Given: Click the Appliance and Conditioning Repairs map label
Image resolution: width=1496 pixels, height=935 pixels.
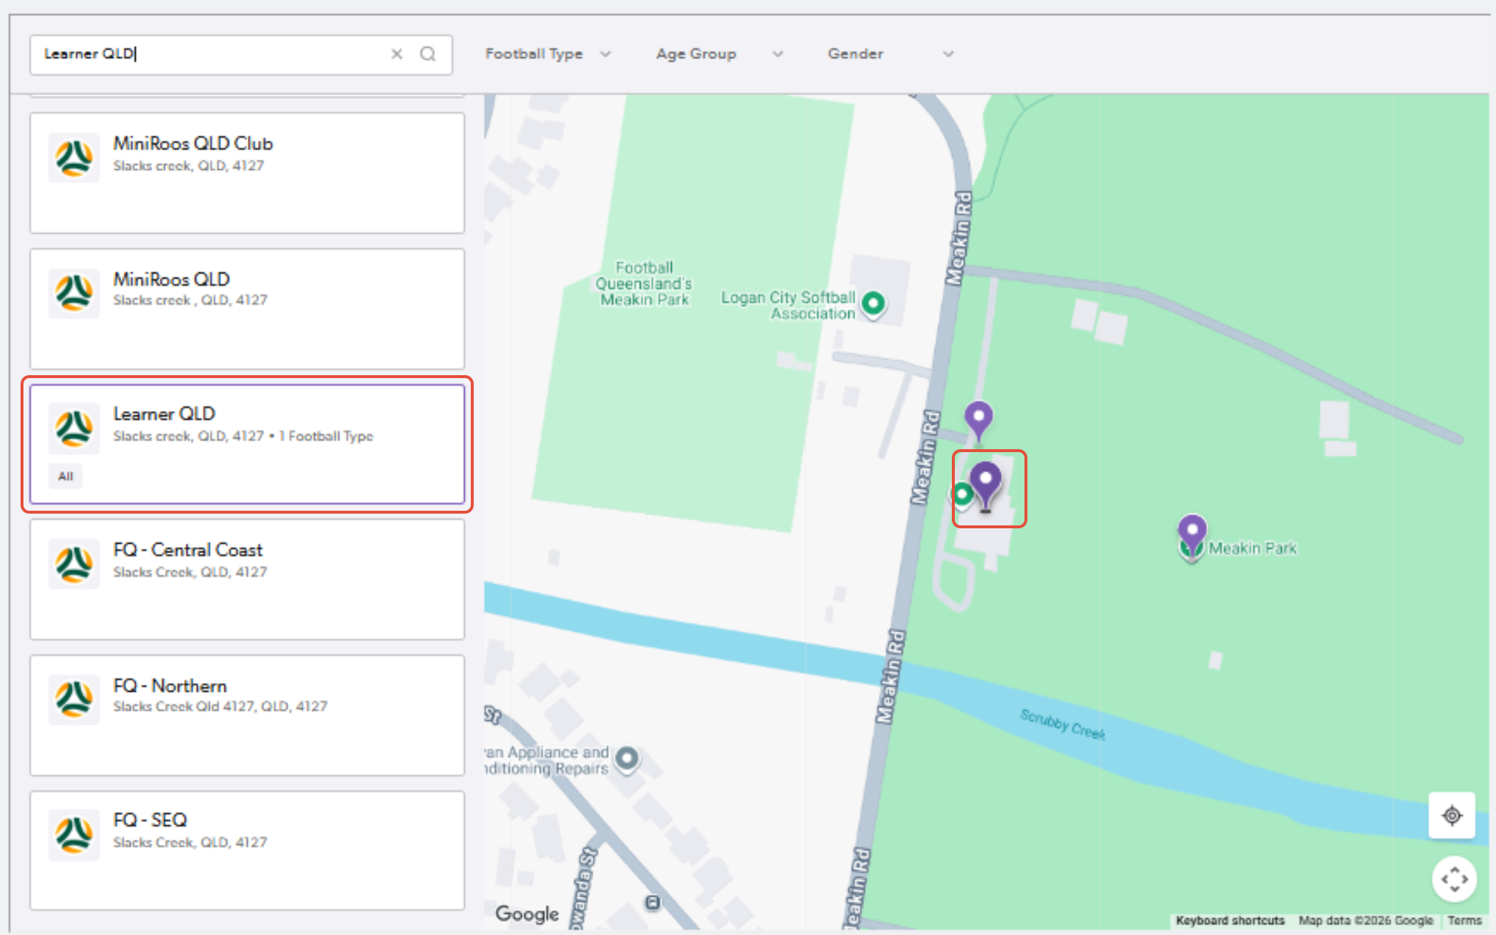Looking at the screenshot, I should pos(547,761).
